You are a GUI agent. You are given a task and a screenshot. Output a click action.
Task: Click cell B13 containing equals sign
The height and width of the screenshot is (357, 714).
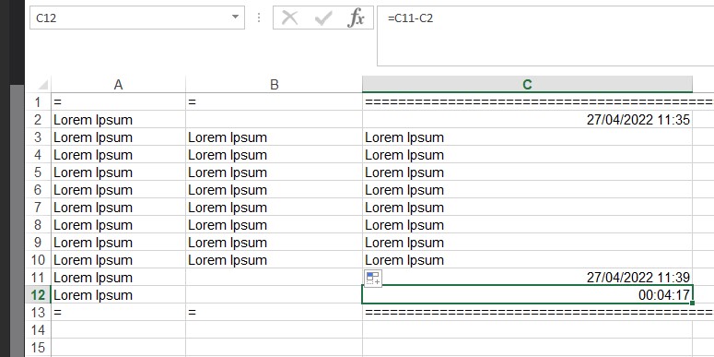click(275, 313)
